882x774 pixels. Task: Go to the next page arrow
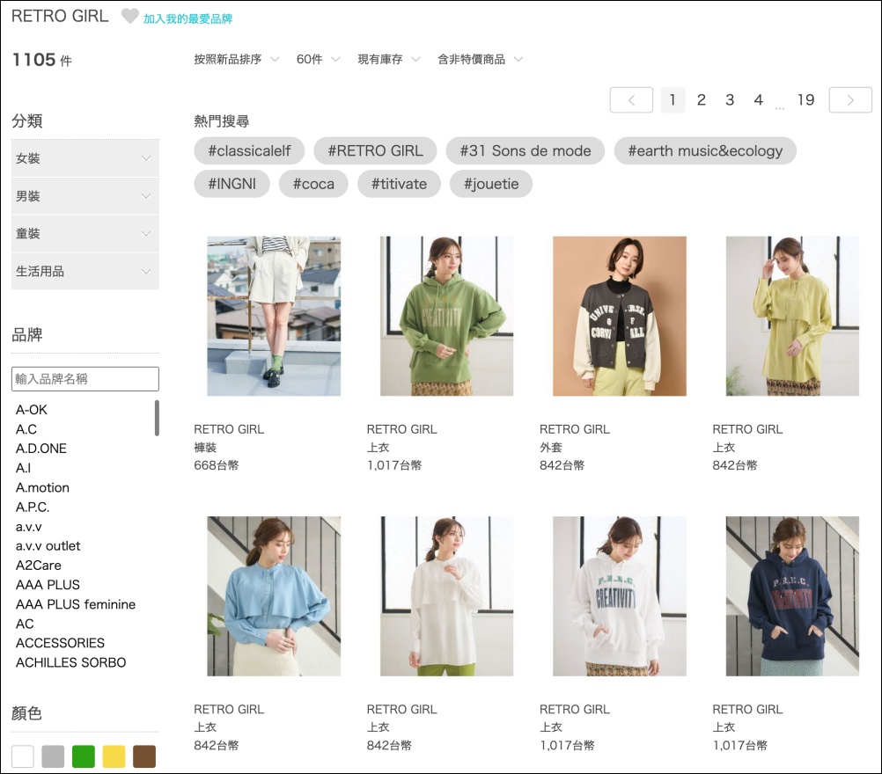click(850, 100)
